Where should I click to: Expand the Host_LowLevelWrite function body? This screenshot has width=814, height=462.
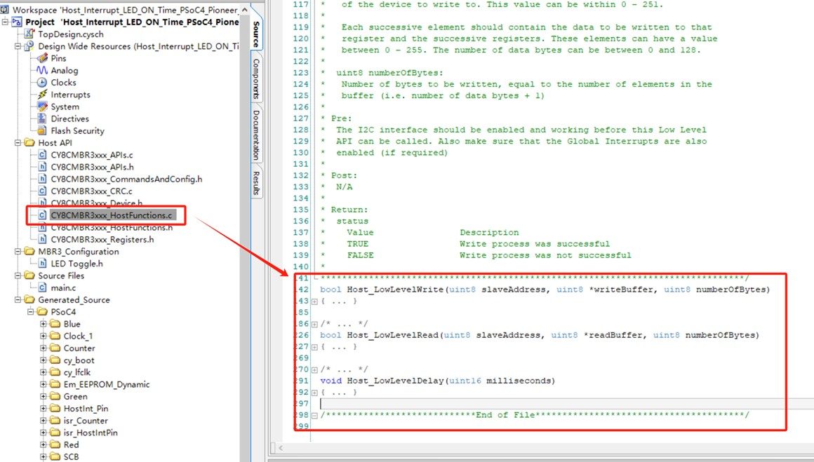pyautogui.click(x=314, y=301)
